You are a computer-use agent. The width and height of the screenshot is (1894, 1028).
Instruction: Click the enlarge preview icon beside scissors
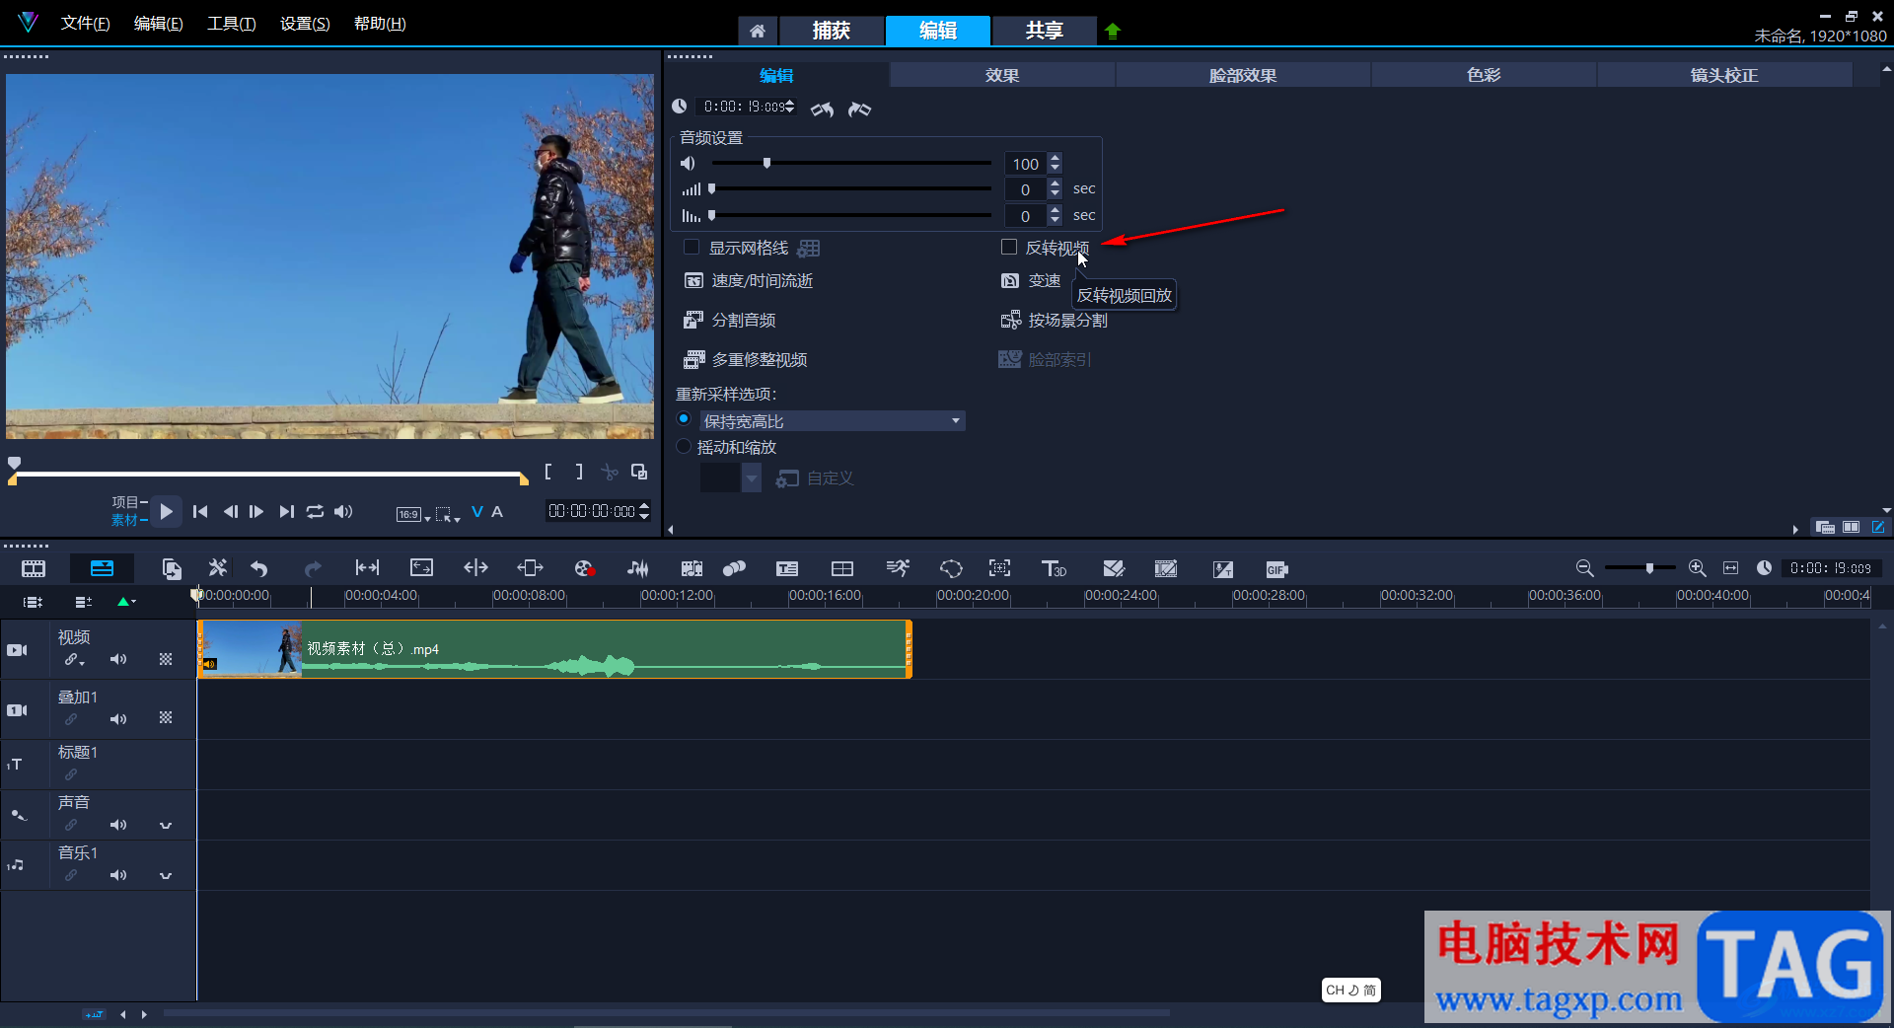pyautogui.click(x=639, y=472)
